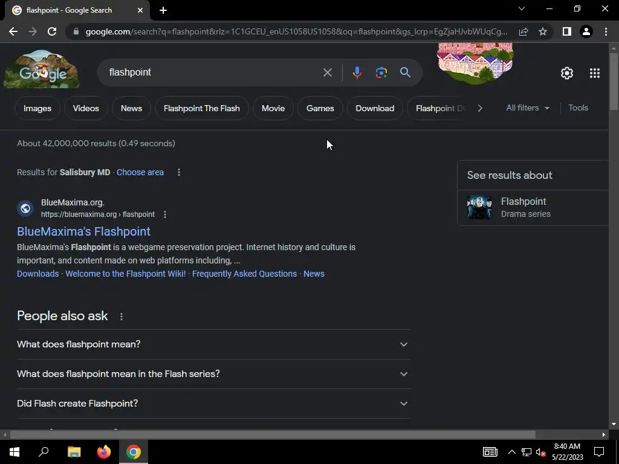Select the Download filter chip

pyautogui.click(x=375, y=108)
